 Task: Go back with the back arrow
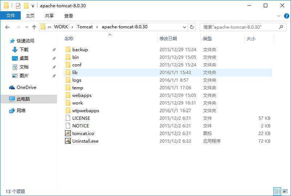pos(7,27)
